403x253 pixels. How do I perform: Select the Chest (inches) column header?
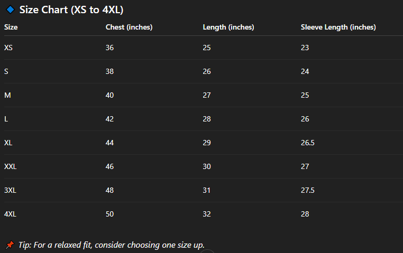(x=129, y=27)
